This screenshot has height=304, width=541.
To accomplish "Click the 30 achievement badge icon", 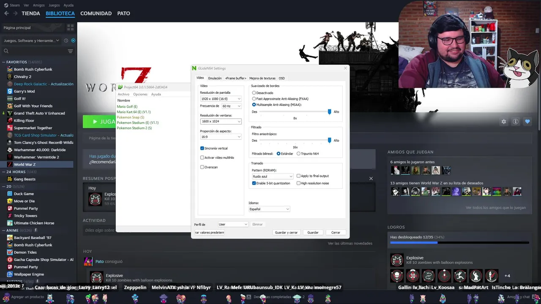I will coord(413,276).
